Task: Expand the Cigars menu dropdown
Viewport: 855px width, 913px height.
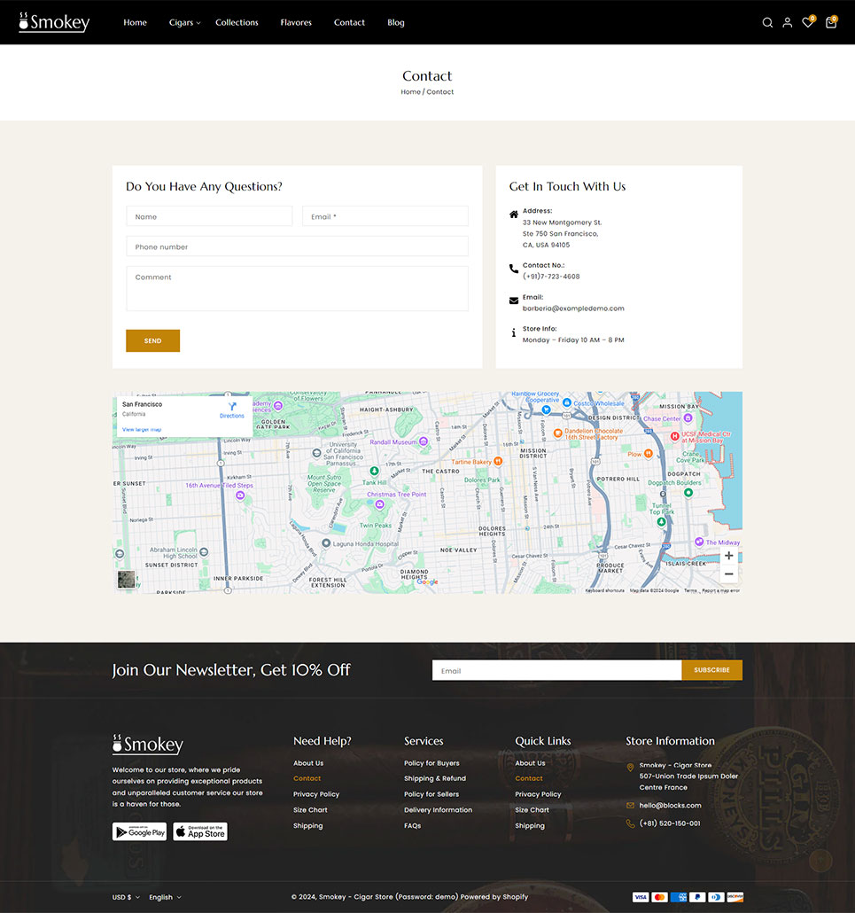Action: tap(184, 23)
